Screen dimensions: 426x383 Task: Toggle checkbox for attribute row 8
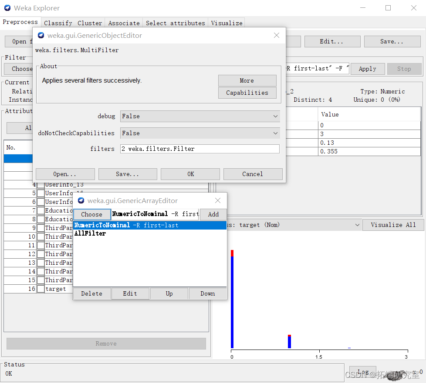[41, 220]
